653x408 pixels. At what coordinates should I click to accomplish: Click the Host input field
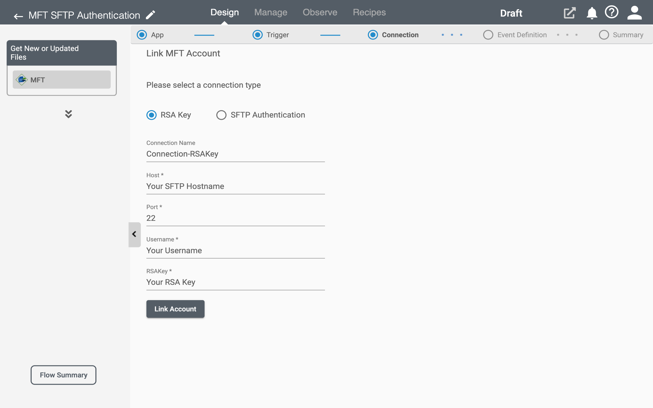(x=235, y=186)
